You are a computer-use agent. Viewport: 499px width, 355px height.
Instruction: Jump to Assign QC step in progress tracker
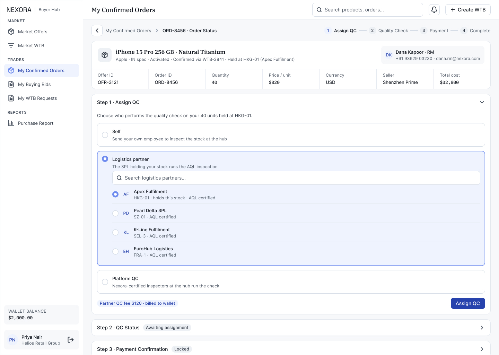coord(341,31)
